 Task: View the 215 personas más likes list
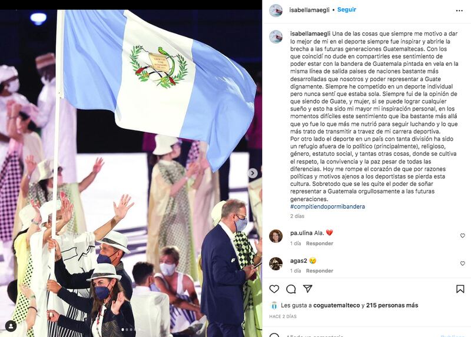coord(392,305)
